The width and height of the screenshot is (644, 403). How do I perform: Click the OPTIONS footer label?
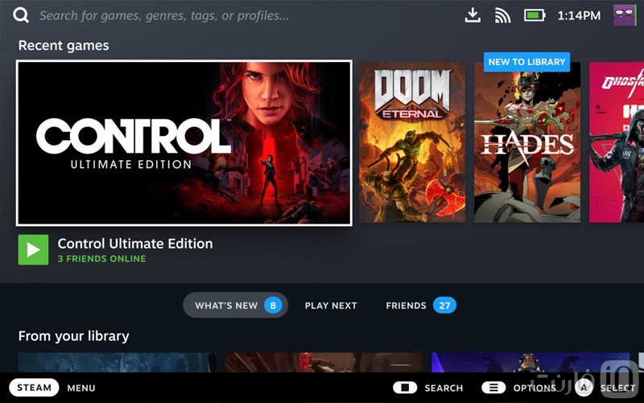[x=535, y=389]
